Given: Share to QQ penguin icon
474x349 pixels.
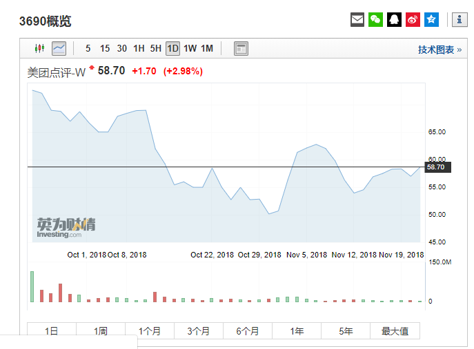Looking at the screenshot, I should pyautogui.click(x=394, y=19).
